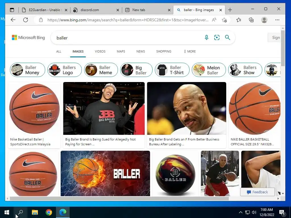
Task: Click Big Baller Brand Is Being Sued link
Action: (x=100, y=142)
